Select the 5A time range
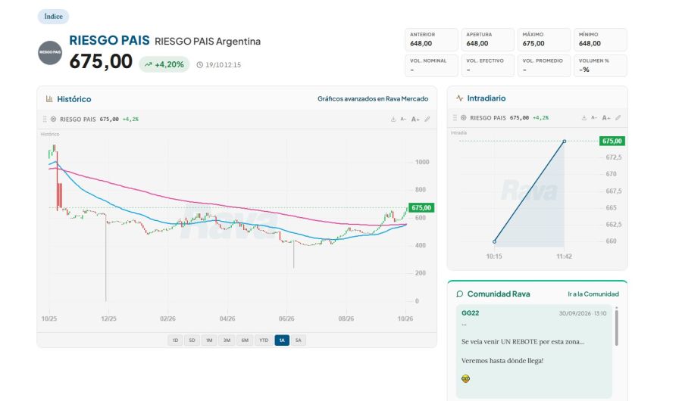The width and height of the screenshot is (682, 401). [x=299, y=340]
